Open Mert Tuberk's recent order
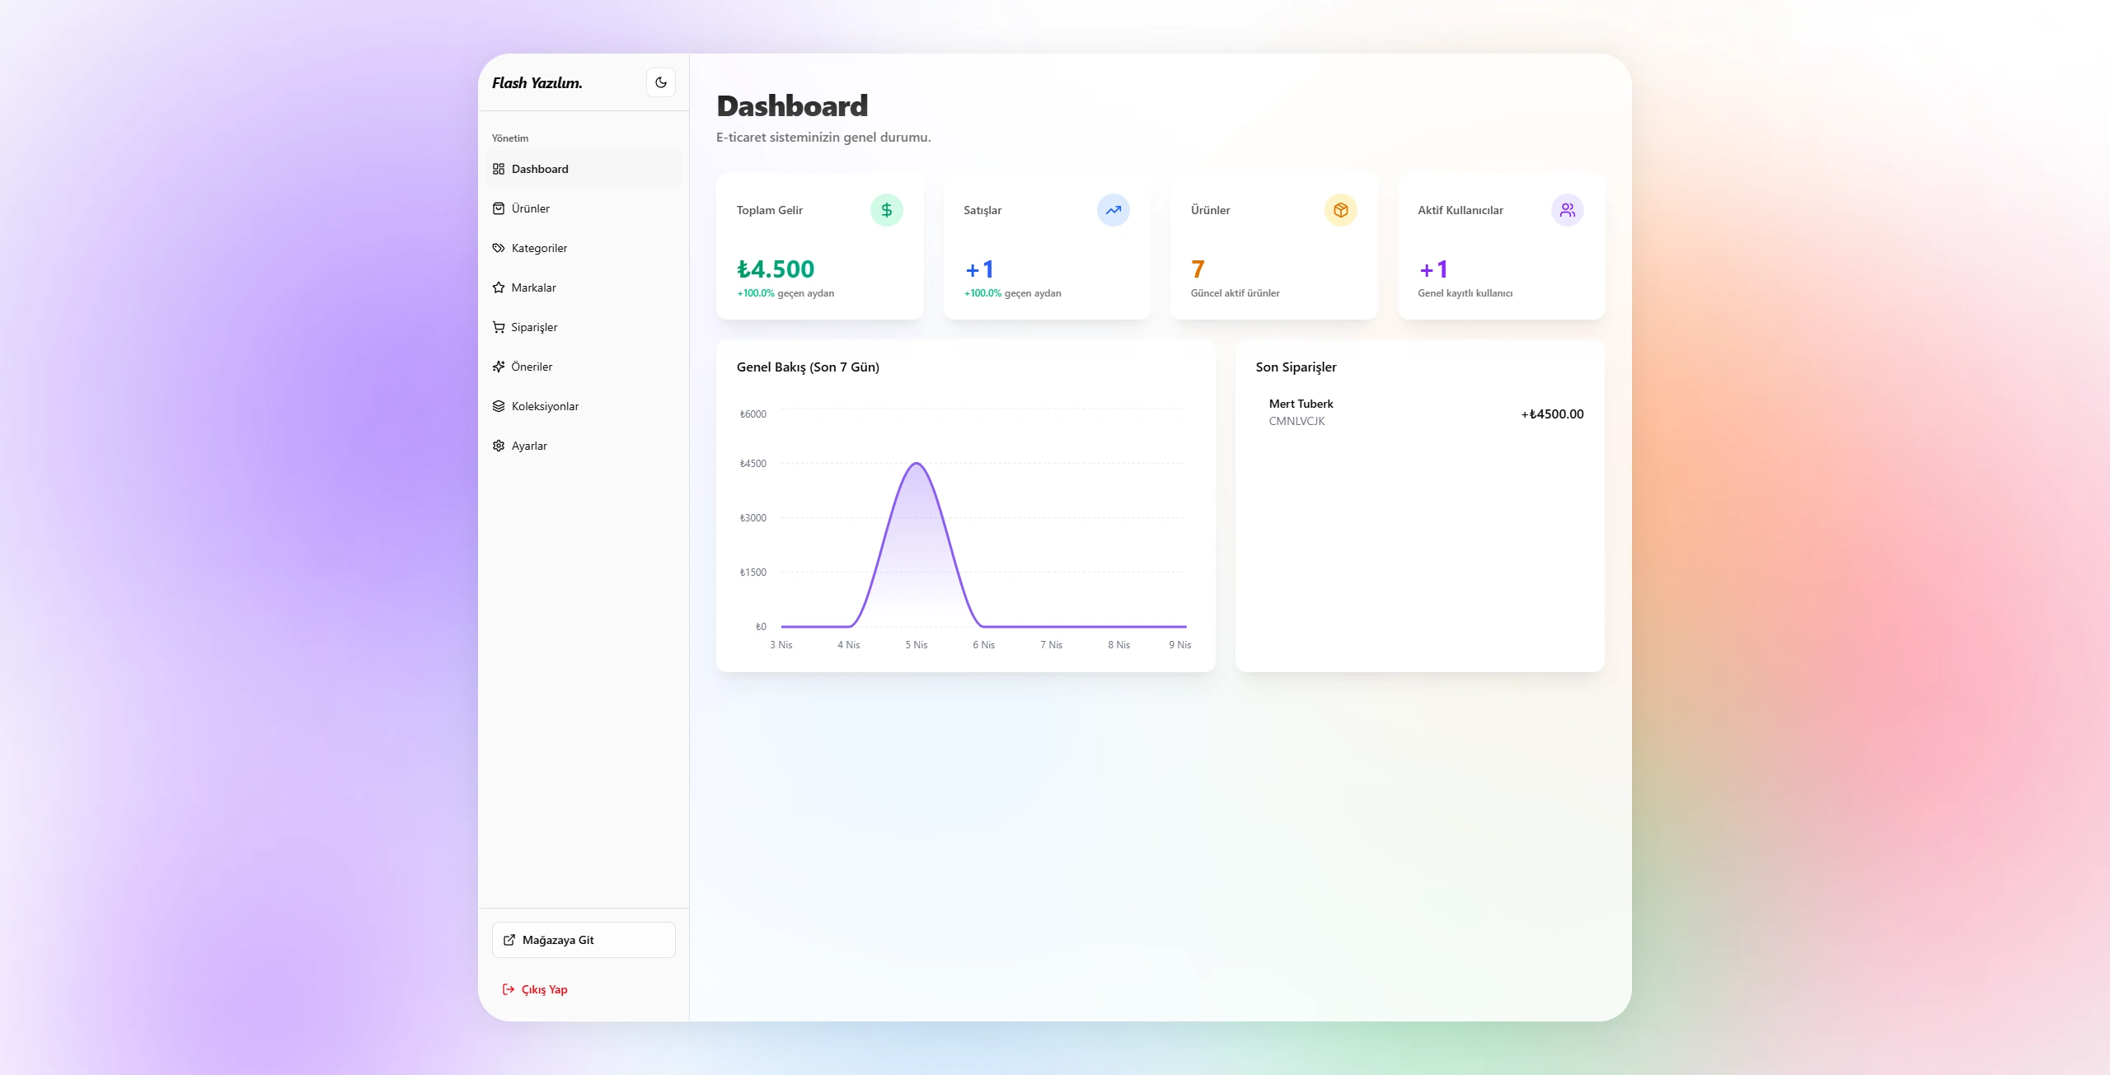The image size is (2110, 1075). tap(1301, 404)
